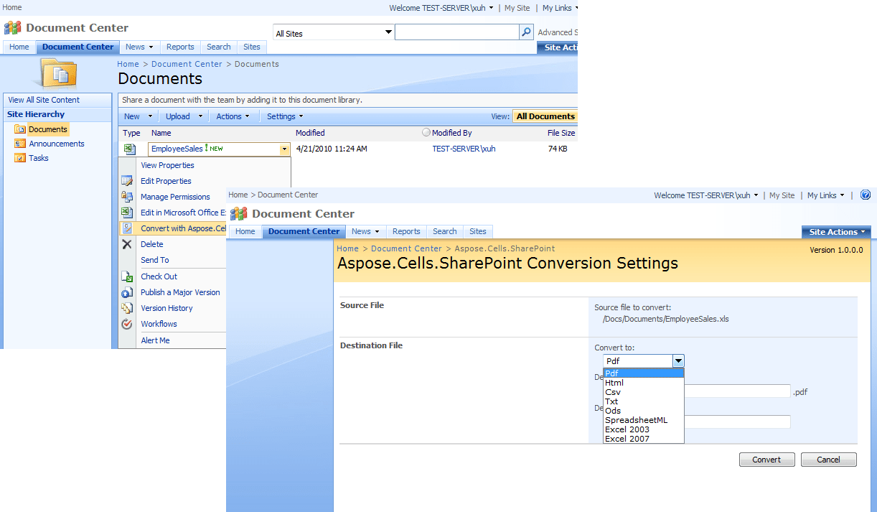This screenshot has width=877, height=512.
Task: Click the Edit in Microsoft Office Excel icon
Action: point(127,213)
